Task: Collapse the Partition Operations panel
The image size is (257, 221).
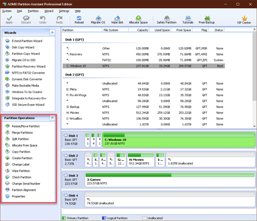Action: click(x=52, y=118)
